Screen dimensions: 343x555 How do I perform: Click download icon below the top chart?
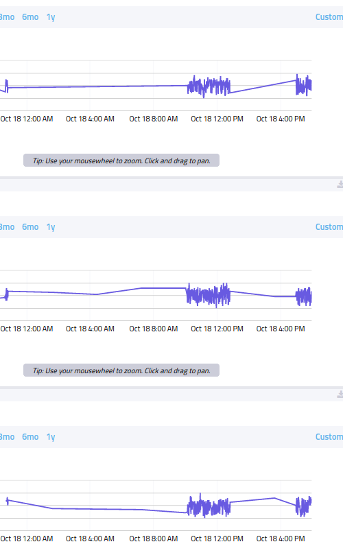point(340,185)
